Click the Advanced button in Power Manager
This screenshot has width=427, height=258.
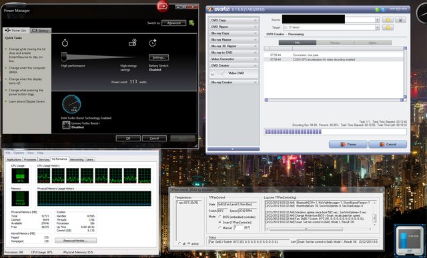click(173, 23)
